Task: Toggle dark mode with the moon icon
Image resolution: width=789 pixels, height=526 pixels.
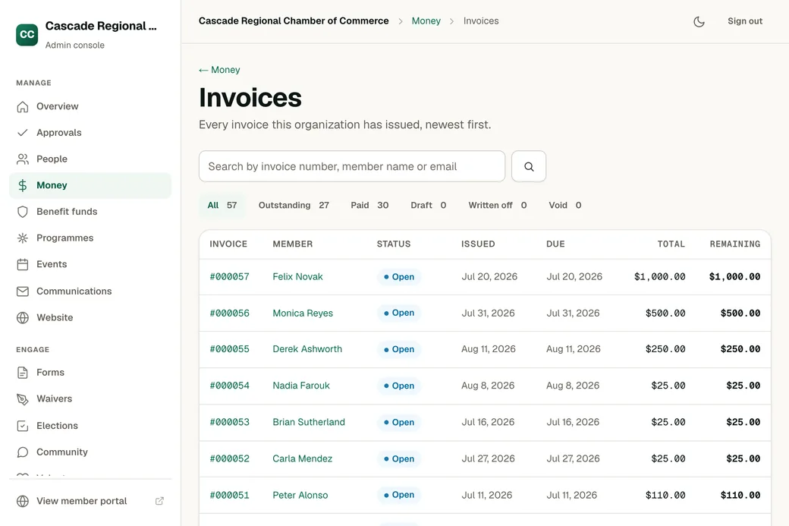Action: coord(699,22)
